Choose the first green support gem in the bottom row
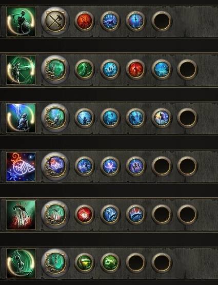Screen dimensions: 218x285 tap(85, 263)
